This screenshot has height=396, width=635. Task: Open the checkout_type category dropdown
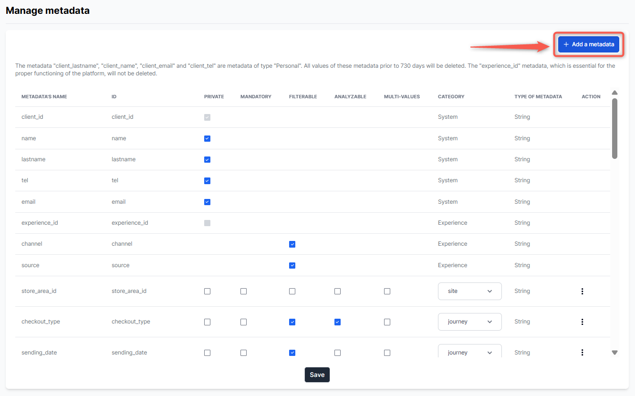tap(469, 322)
